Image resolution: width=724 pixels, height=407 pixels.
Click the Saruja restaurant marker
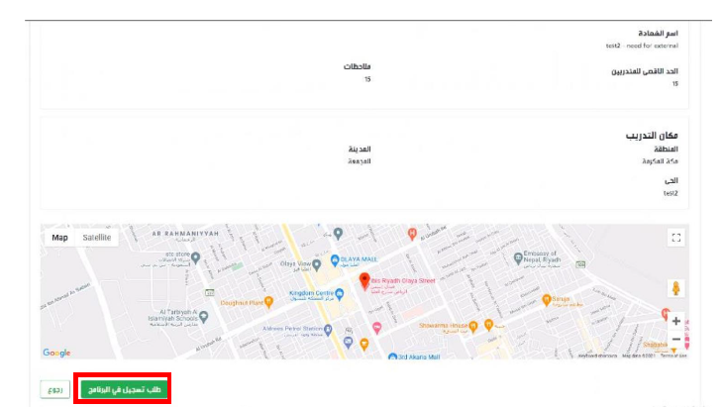point(547,300)
